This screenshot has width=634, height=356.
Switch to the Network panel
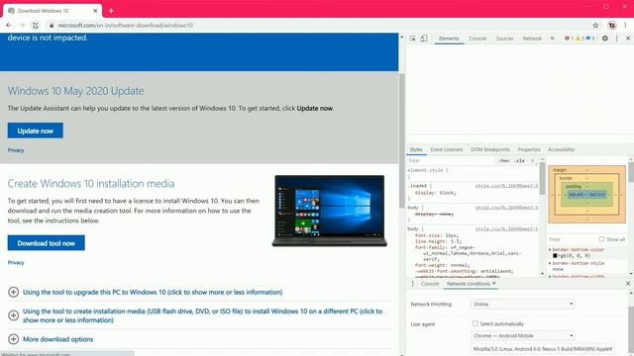pos(532,39)
